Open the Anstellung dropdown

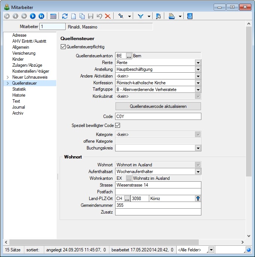click(x=198, y=69)
